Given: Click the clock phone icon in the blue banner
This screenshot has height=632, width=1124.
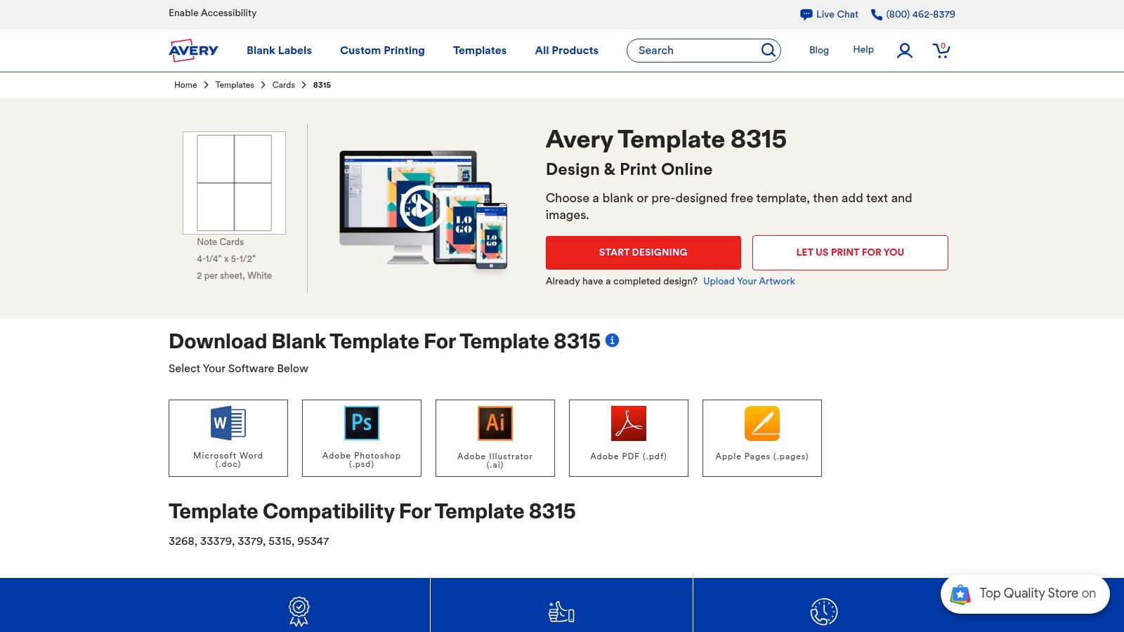Looking at the screenshot, I should (x=824, y=612).
